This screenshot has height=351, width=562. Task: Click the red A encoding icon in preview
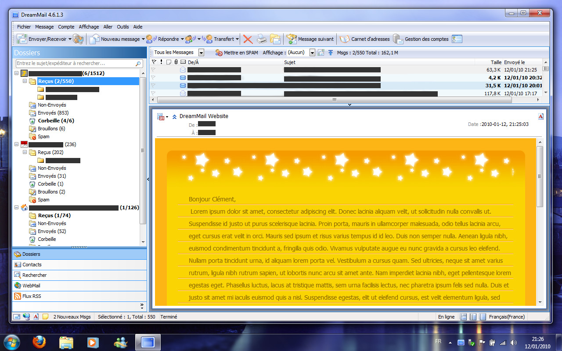click(x=541, y=116)
